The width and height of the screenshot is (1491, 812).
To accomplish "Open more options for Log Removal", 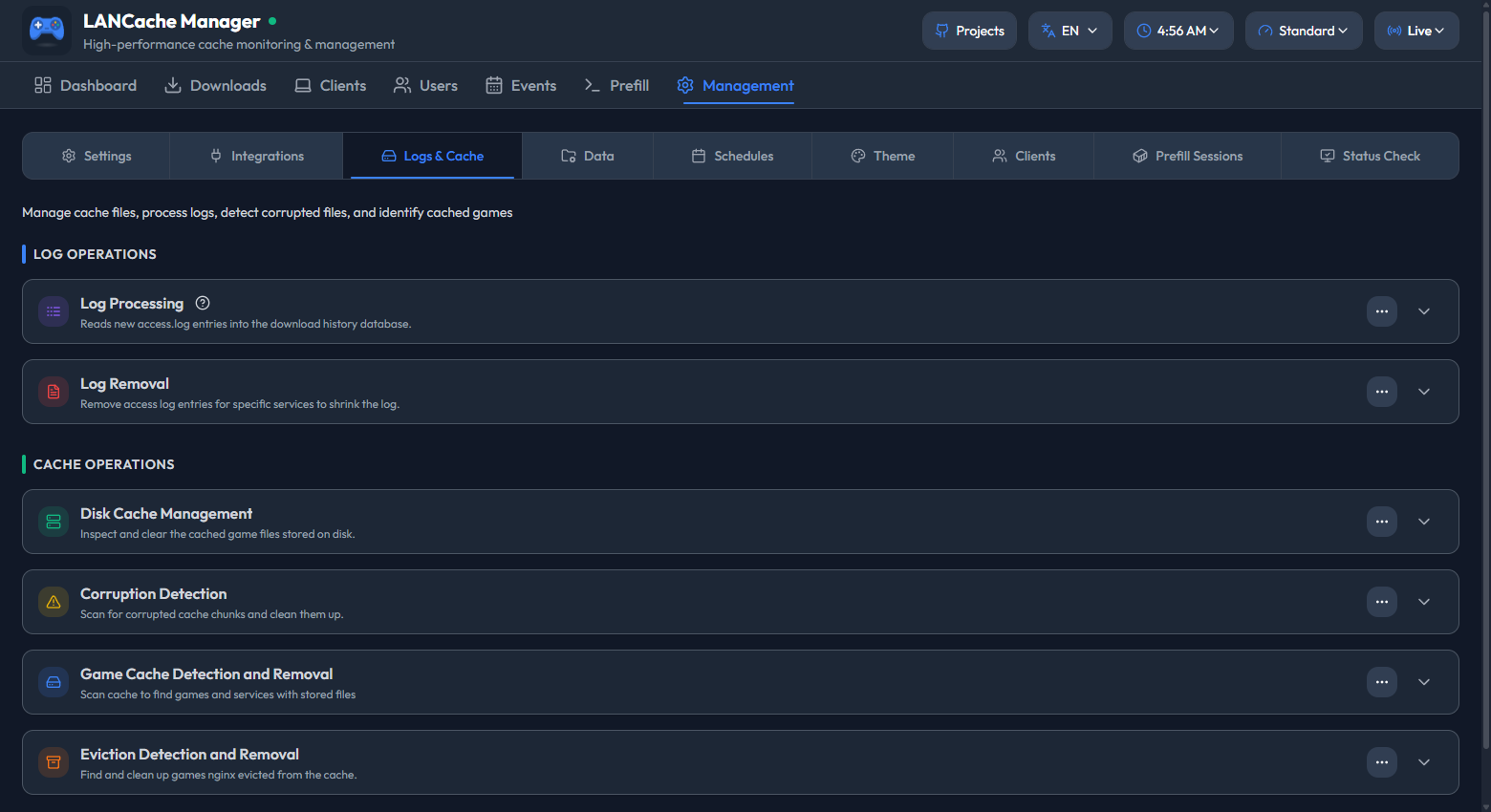I will tap(1382, 392).
